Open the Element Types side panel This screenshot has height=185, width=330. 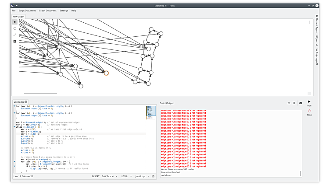tap(316, 25)
